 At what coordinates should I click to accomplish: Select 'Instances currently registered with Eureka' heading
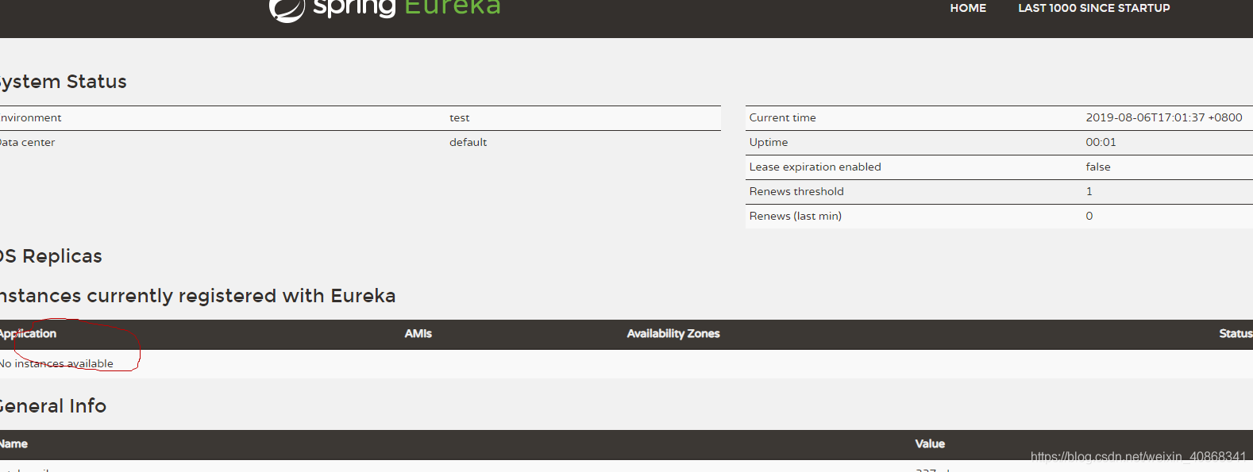tap(198, 296)
